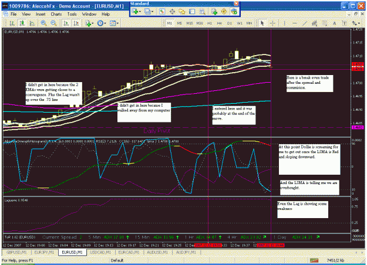Expand the Periods dropdown arrow
367x265 pixels.
[x=105, y=23]
